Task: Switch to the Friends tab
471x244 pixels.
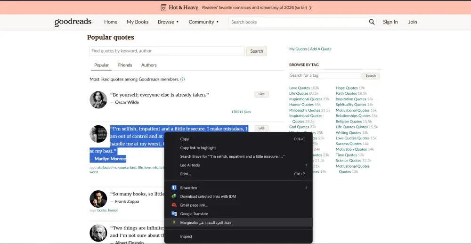Action: click(125, 65)
